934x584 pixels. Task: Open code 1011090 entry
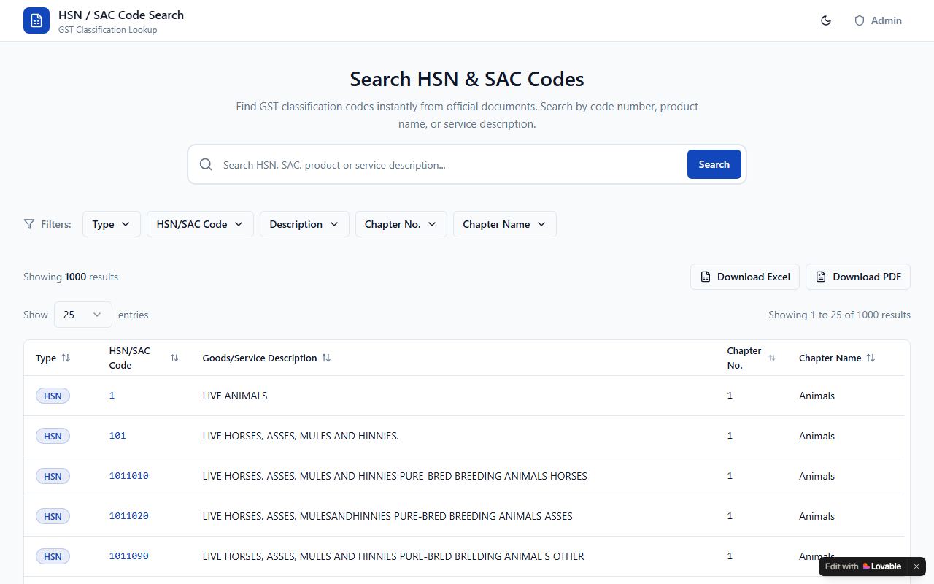(128, 556)
